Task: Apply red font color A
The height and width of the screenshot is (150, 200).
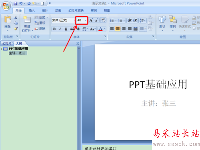Action: click(100, 29)
